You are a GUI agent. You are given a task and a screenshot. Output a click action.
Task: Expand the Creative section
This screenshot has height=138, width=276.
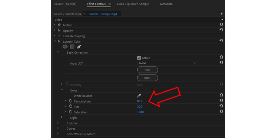[x=58, y=123]
